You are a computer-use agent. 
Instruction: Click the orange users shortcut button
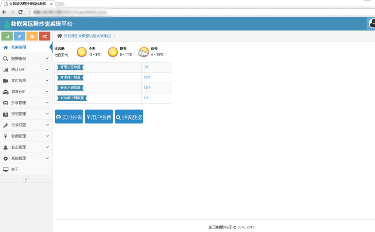click(32, 36)
